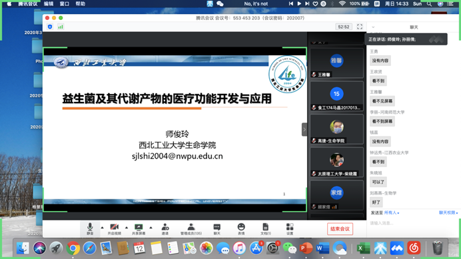Turn on video camera (开启视频)
The image size is (461, 259).
(x=114, y=229)
